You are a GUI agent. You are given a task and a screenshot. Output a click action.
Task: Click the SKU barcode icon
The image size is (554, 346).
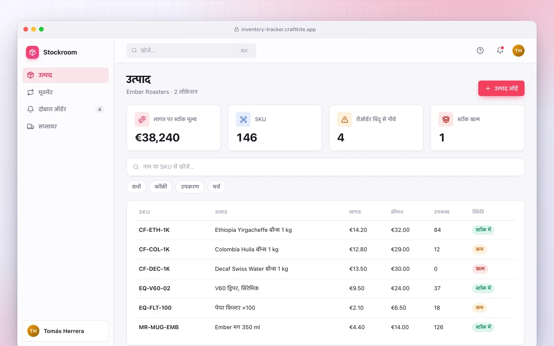[x=243, y=119]
